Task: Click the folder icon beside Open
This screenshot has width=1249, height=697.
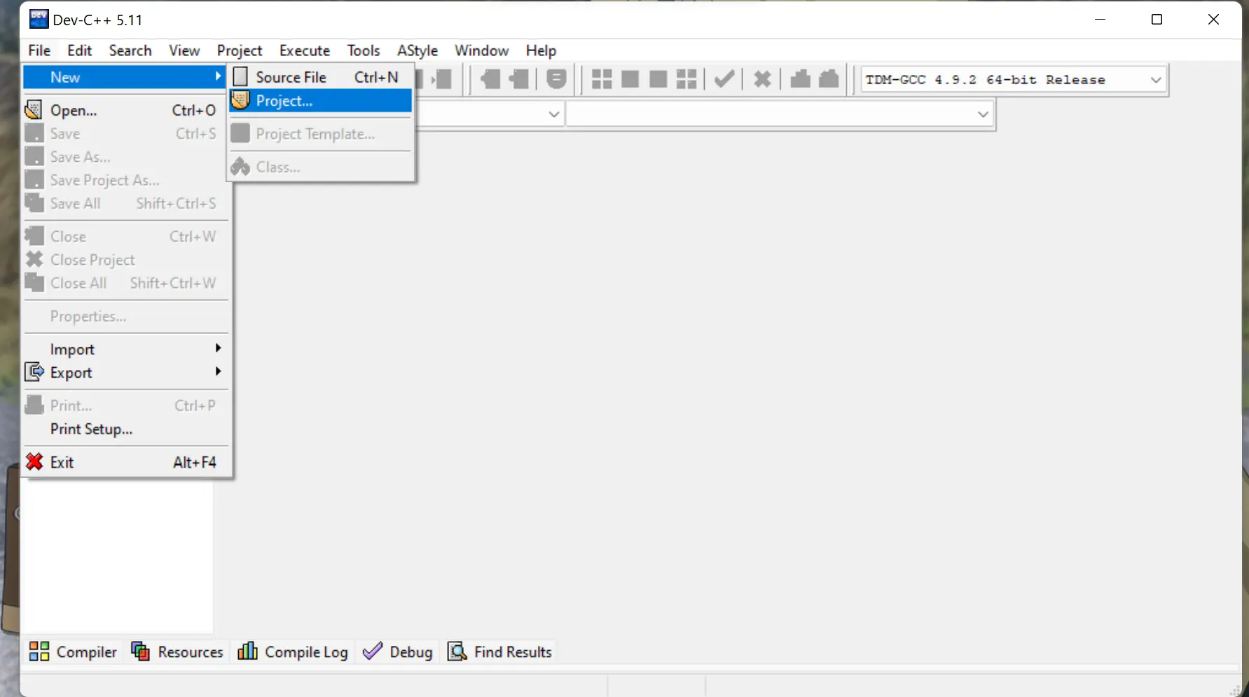Action: (x=34, y=110)
